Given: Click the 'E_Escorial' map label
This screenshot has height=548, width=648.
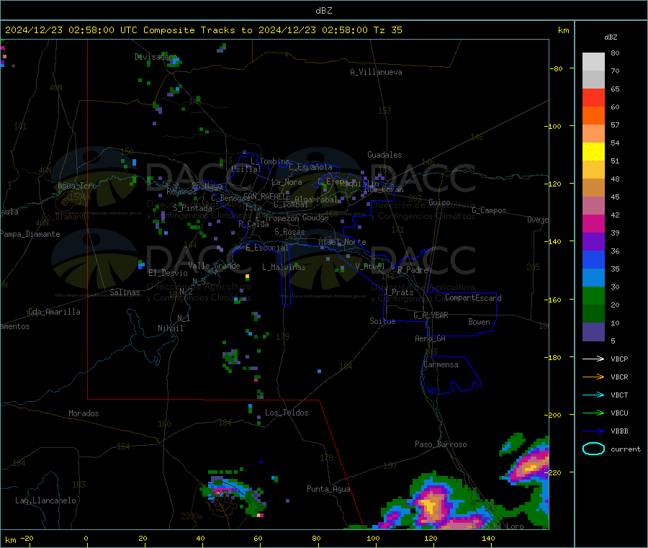Looking at the screenshot, I should 267,248.
